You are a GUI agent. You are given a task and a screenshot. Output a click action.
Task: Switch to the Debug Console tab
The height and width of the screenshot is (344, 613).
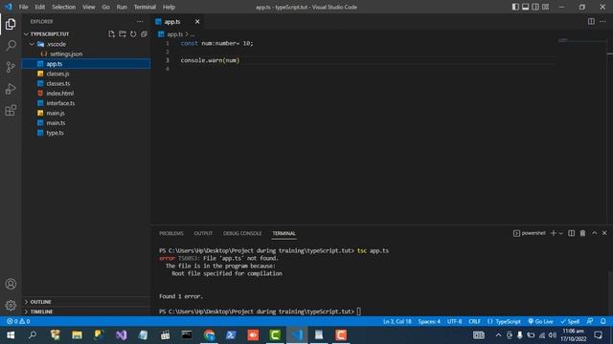click(x=242, y=233)
